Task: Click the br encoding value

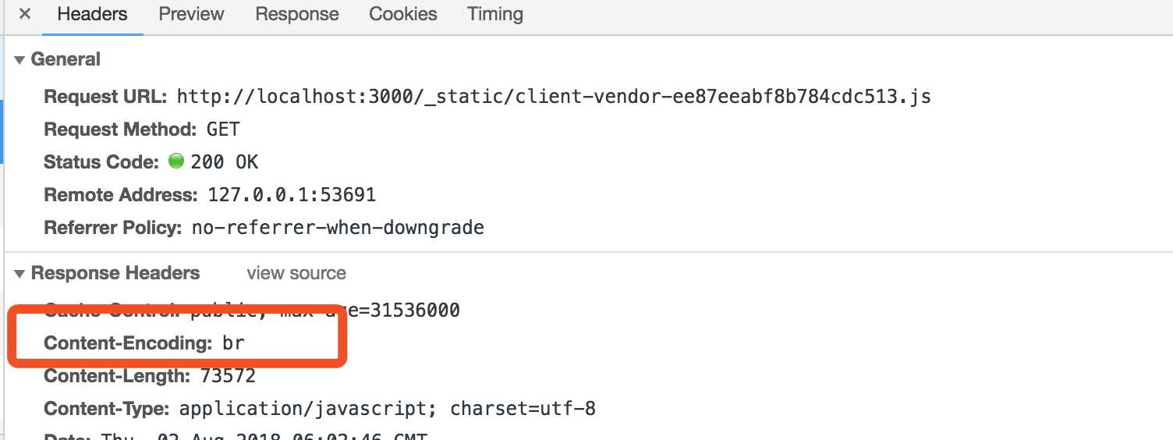Action: (x=233, y=343)
